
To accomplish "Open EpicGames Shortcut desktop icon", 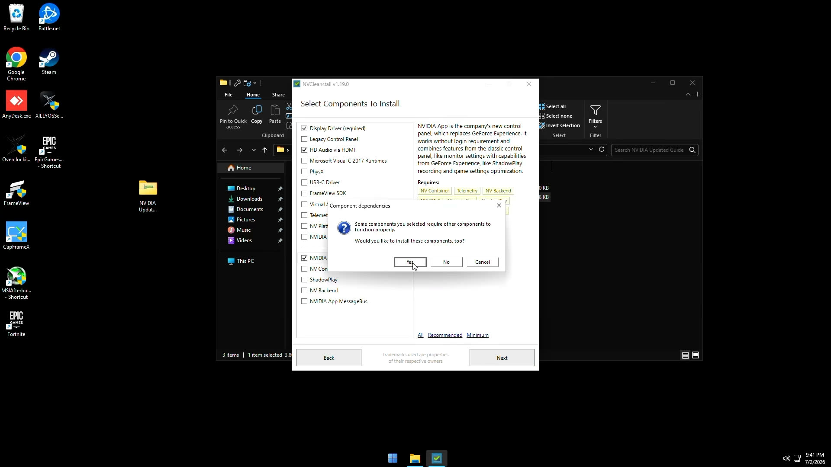I will [49, 152].
